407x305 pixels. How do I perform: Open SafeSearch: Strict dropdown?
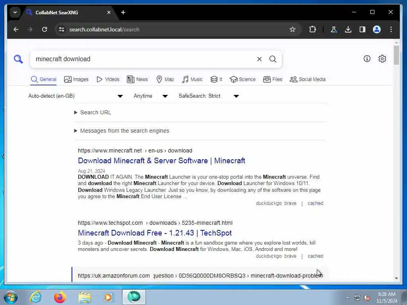tap(209, 96)
